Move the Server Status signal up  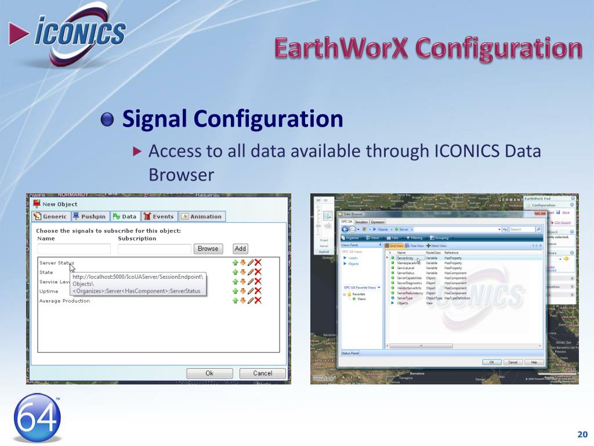click(x=235, y=262)
